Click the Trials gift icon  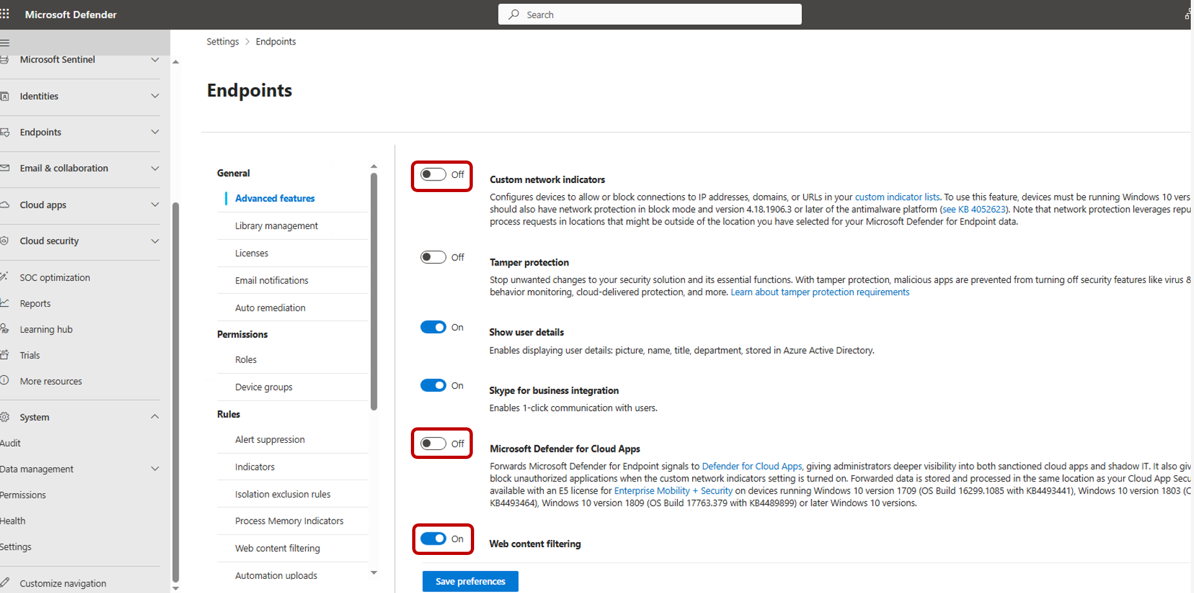click(5, 355)
